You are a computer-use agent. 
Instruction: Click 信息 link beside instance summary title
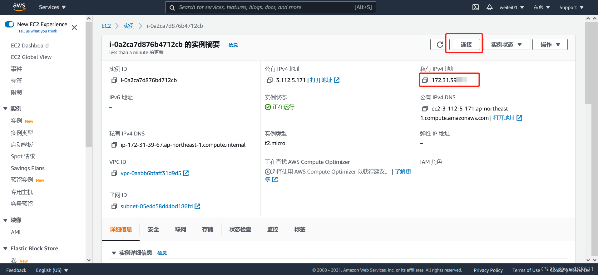233,45
